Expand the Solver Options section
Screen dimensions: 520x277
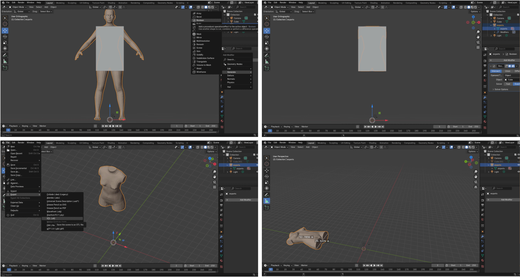coord(500,89)
